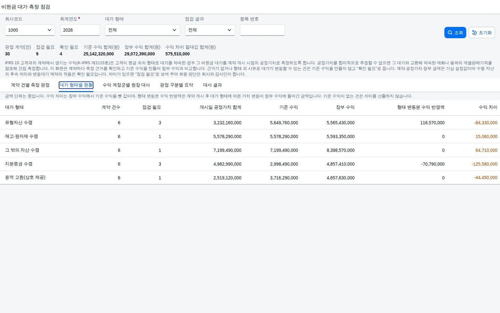Click the 116,570,000 형태 변동분 value
The image size is (500, 313).
432,123
